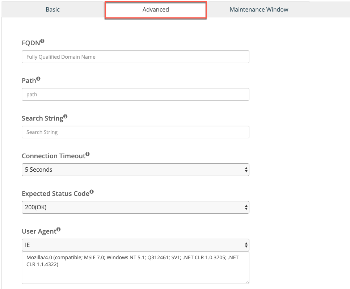Screen dimensions: 350x289
Task: Click the arrows on the status code select
Action: tap(246, 207)
